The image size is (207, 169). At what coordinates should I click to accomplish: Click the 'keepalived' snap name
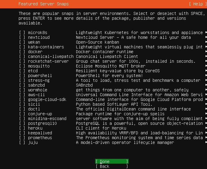(x=40, y=133)
